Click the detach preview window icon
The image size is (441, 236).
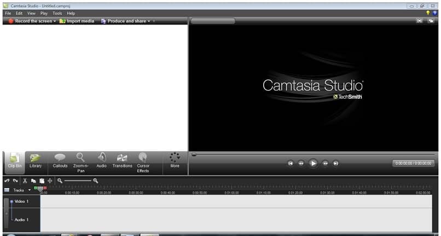431,21
